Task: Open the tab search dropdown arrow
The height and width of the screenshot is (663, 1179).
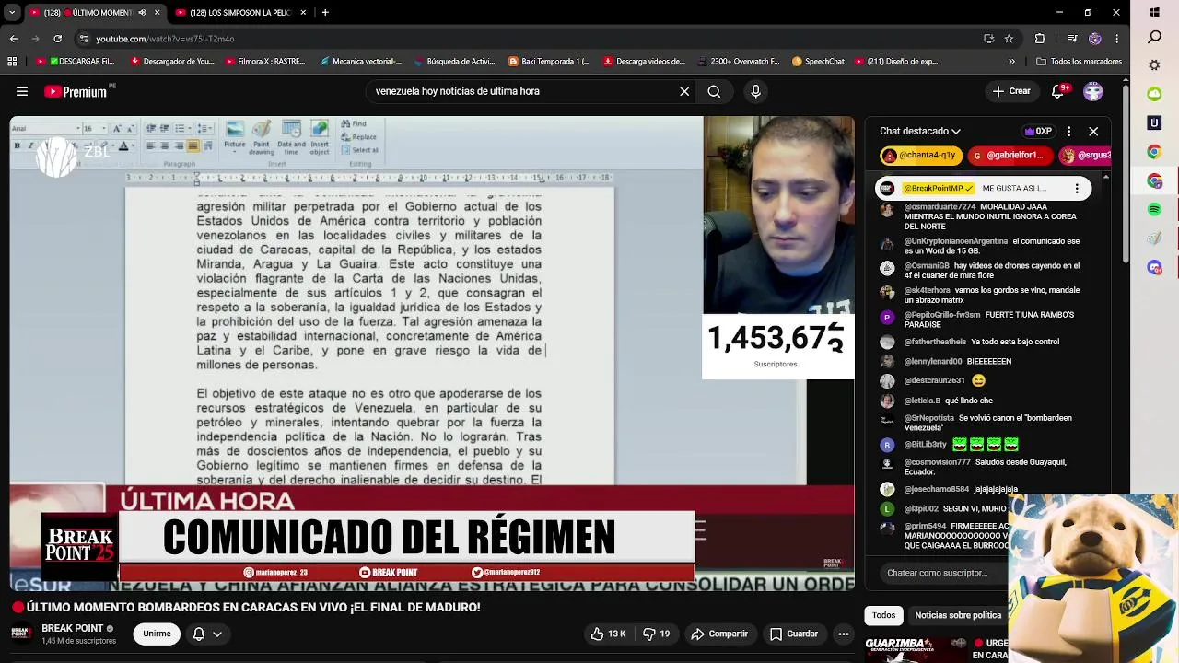Action: click(x=12, y=13)
